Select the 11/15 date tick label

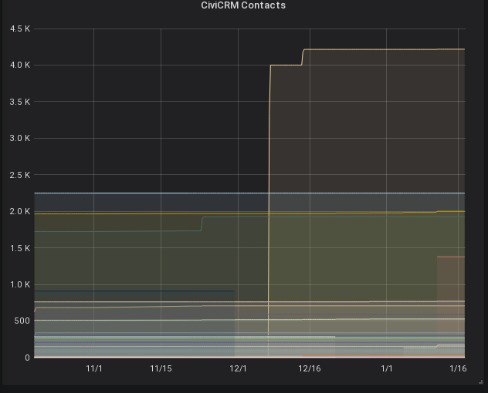pyautogui.click(x=161, y=369)
